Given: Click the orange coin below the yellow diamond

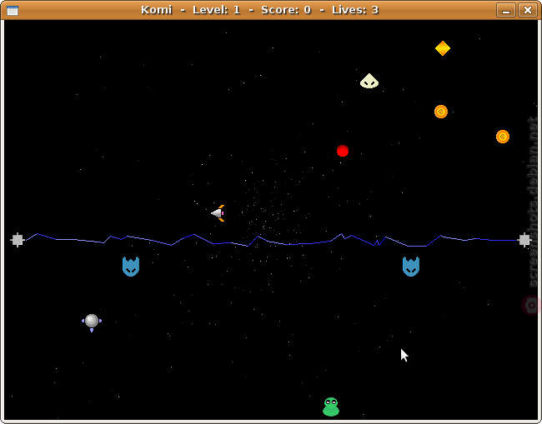Looking at the screenshot, I should click(441, 112).
